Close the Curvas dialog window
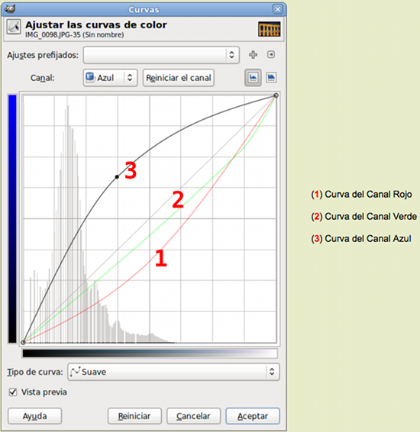420x432 pixels. click(277, 9)
